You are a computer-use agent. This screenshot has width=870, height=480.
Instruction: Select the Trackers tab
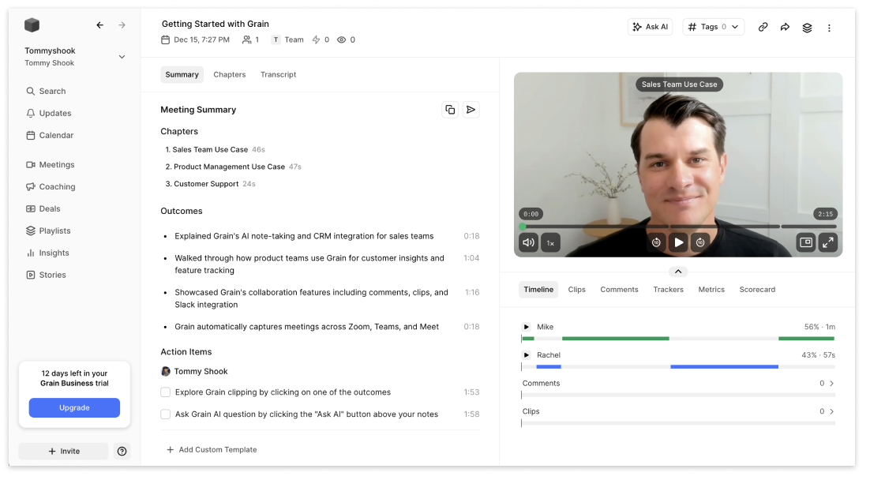669,290
